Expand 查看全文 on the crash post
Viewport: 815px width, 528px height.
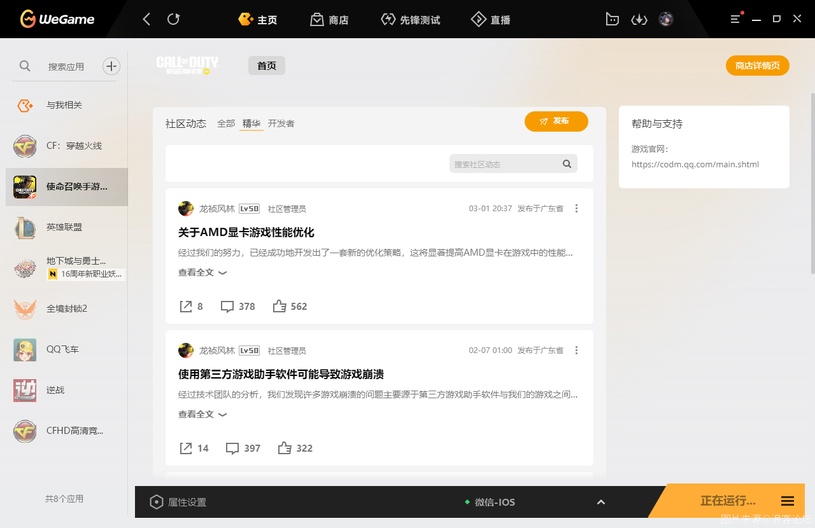click(x=202, y=414)
